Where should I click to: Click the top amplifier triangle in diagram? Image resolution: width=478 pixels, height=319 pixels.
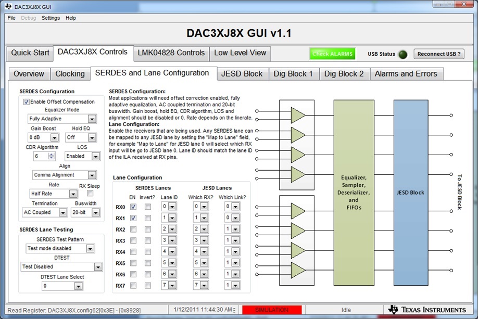pyautogui.click(x=298, y=115)
